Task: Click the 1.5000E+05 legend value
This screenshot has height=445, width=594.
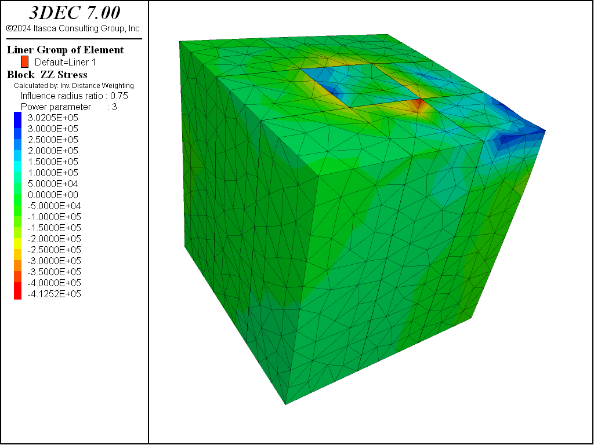Action: [x=53, y=162]
